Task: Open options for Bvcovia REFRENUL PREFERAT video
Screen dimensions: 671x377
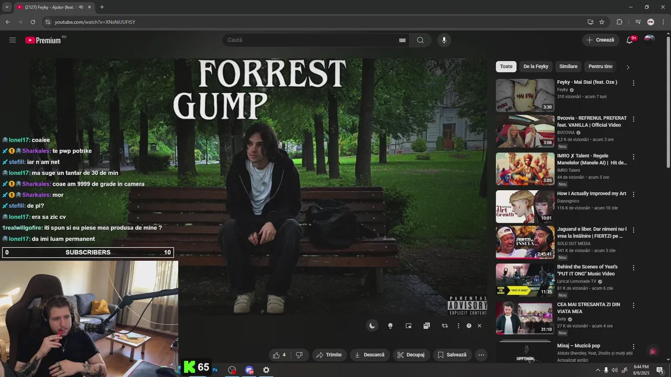Action: 633,119
